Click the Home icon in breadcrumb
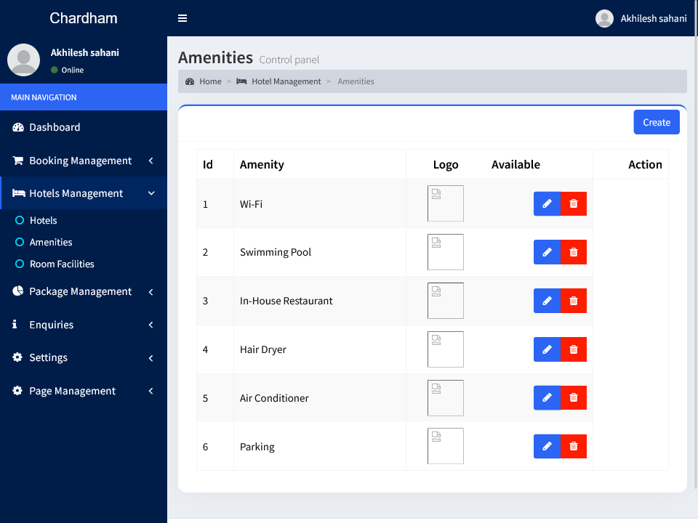Viewport: 698px width, 523px height. click(x=190, y=81)
